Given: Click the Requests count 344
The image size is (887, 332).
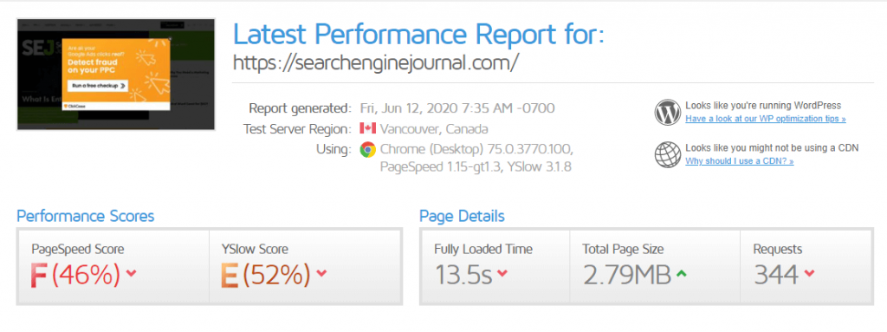Looking at the screenshot, I should point(775,275).
